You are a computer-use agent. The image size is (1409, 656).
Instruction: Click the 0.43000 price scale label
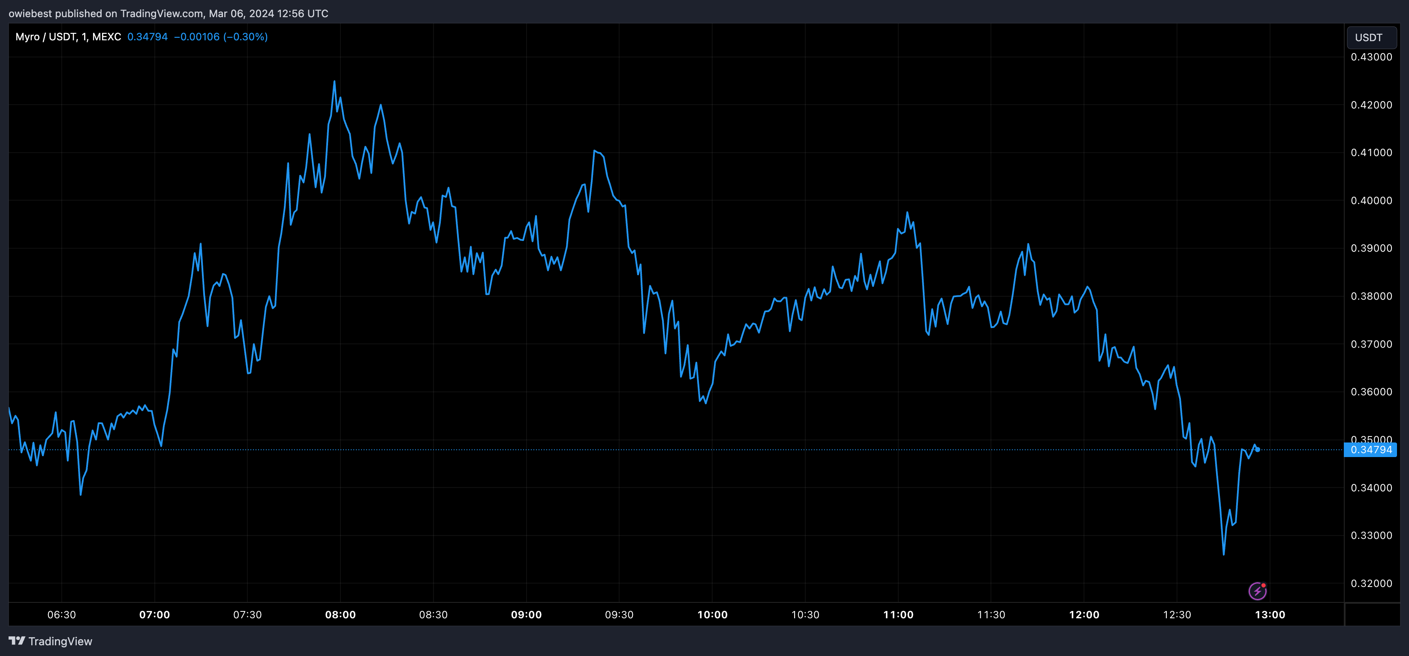point(1371,57)
